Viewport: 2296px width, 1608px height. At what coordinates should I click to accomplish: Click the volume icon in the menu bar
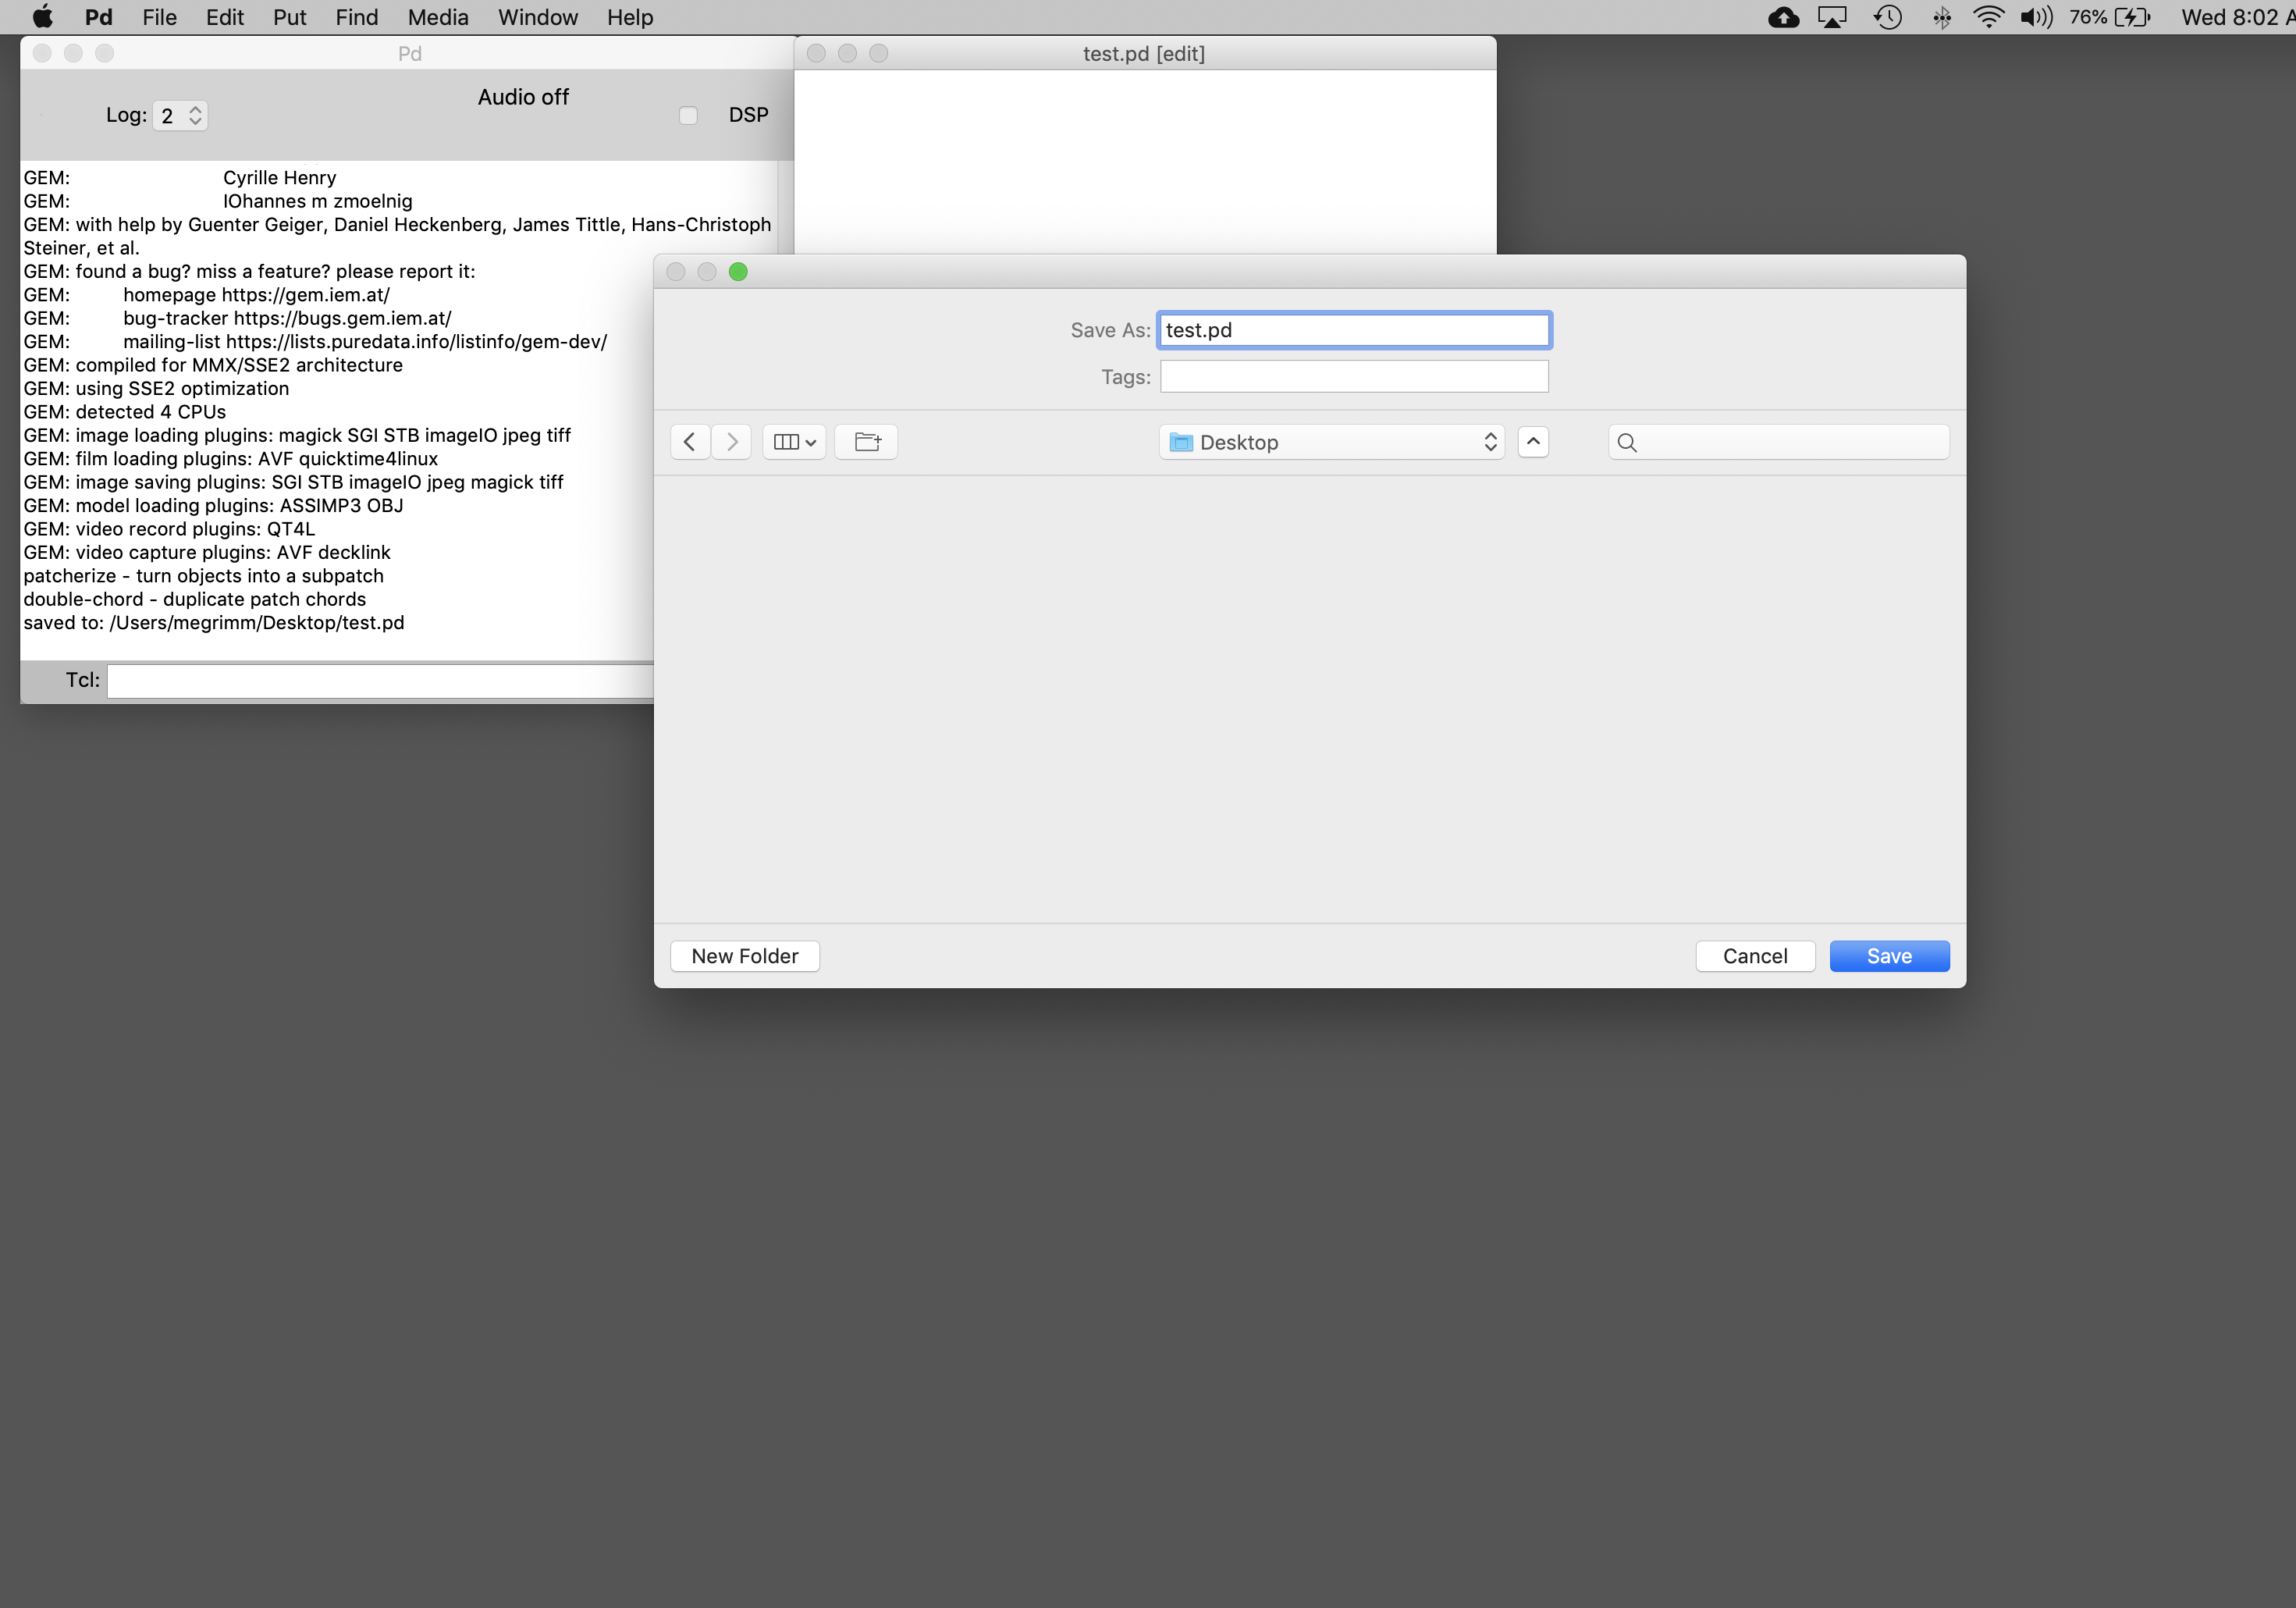tap(2037, 17)
